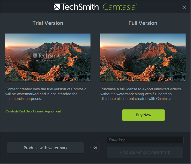Click the green Camtasia title text
This screenshot has height=164, width=191.
(x=120, y=7)
